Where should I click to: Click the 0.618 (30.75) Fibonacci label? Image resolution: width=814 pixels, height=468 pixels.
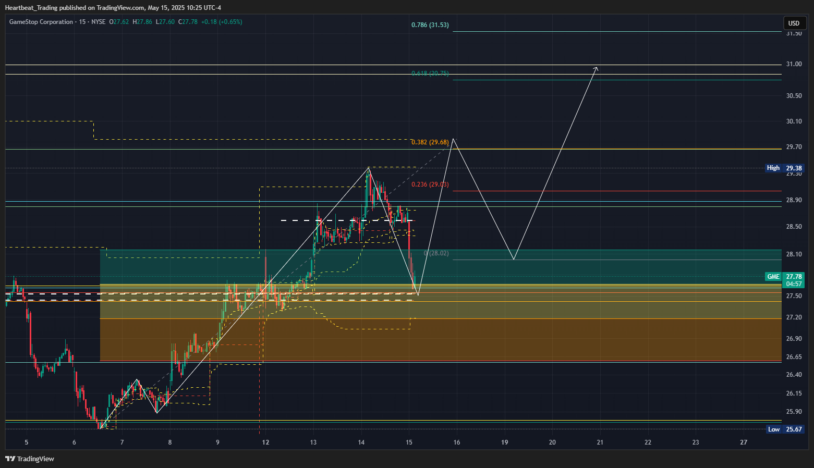430,73
